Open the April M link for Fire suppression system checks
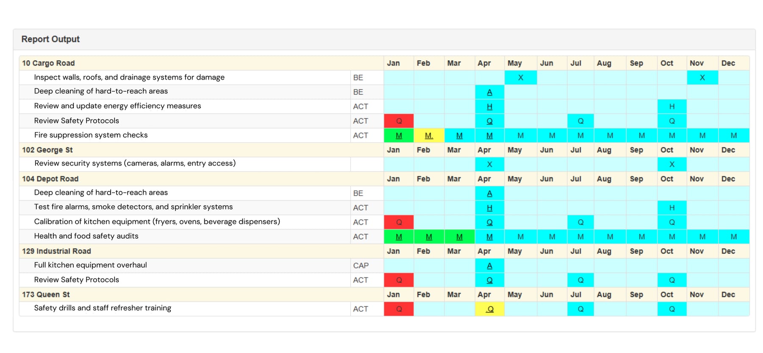This screenshot has height=353, width=763. [x=490, y=135]
